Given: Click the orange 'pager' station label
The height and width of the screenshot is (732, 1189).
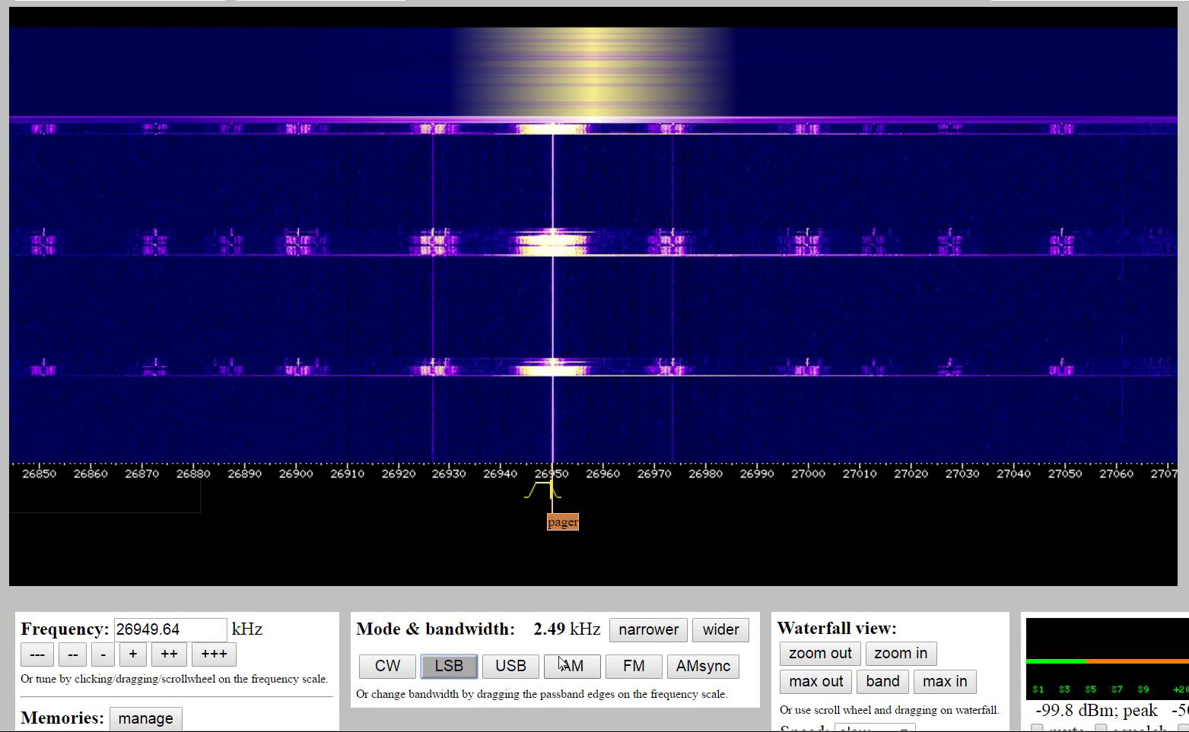Looking at the screenshot, I should pyautogui.click(x=563, y=522).
